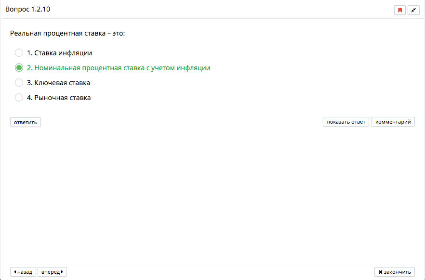
Task: Advance using the вперед button
Action: tap(52, 272)
